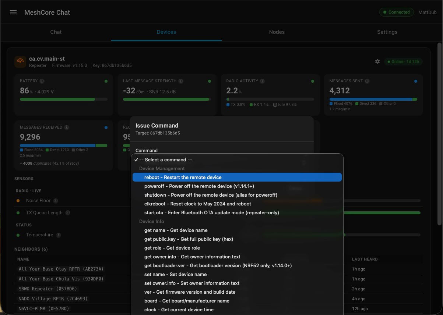The height and width of the screenshot is (315, 443).
Task: Click the MeshCore Chat app title
Action: (47, 12)
